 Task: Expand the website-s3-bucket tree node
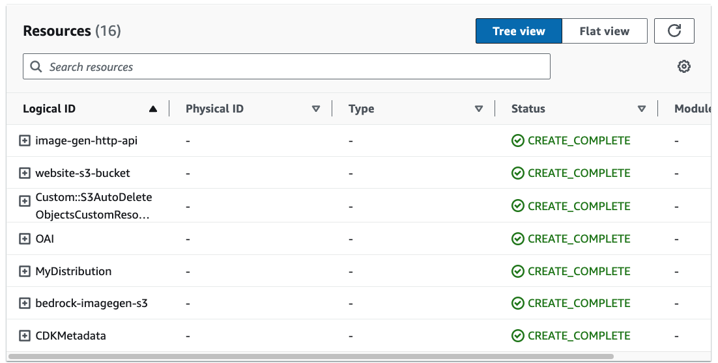point(25,173)
